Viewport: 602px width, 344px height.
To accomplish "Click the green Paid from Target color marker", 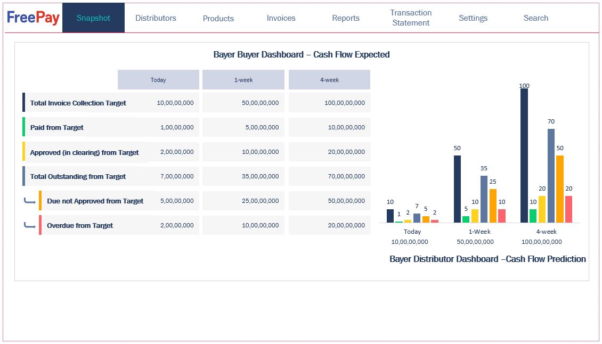I will coord(24,127).
